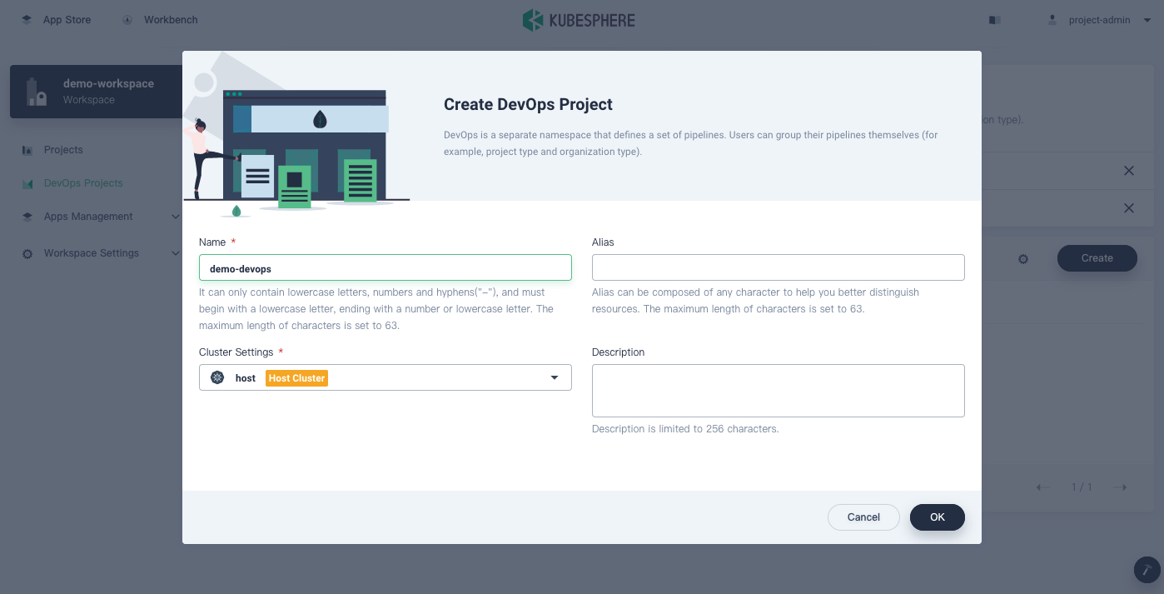The image size is (1164, 594).
Task: Click the Workbench icon
Action: pyautogui.click(x=127, y=20)
